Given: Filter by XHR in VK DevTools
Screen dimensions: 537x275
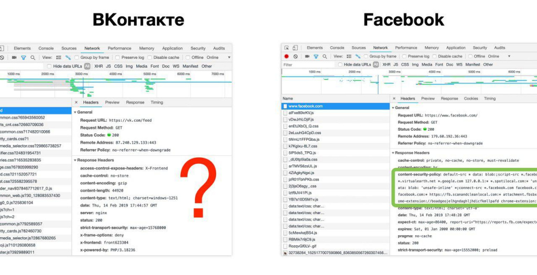Looking at the screenshot, I should point(99,66).
